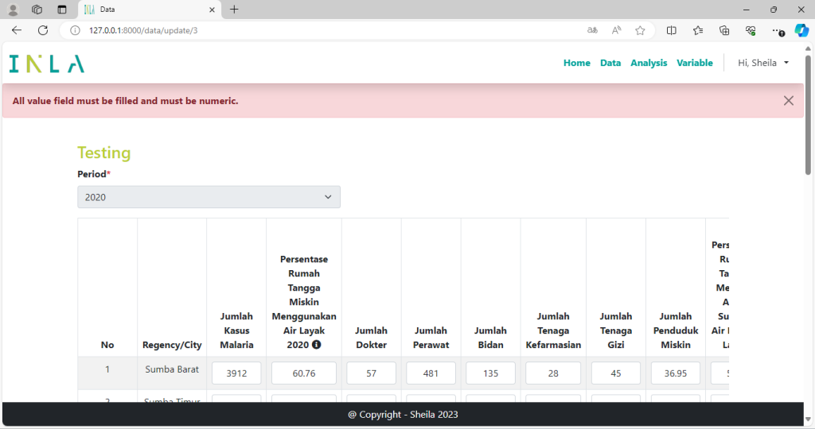The height and width of the screenshot is (429, 815).
Task: Open the translate page icon
Action: (592, 30)
